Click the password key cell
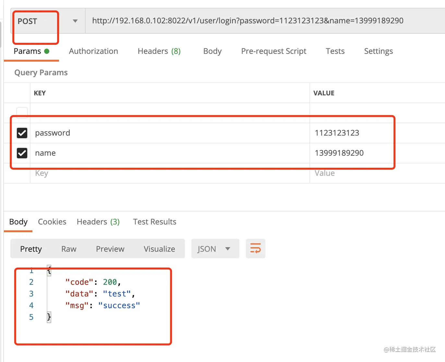Viewport: 445px width, 362px height. pos(170,133)
